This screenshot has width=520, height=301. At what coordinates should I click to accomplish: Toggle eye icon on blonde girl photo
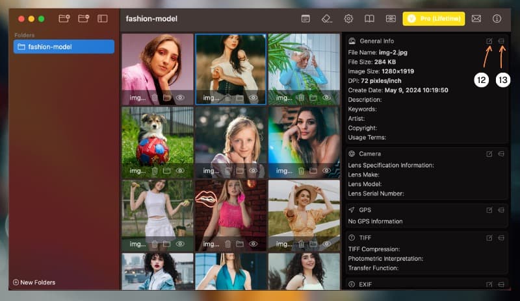point(253,171)
